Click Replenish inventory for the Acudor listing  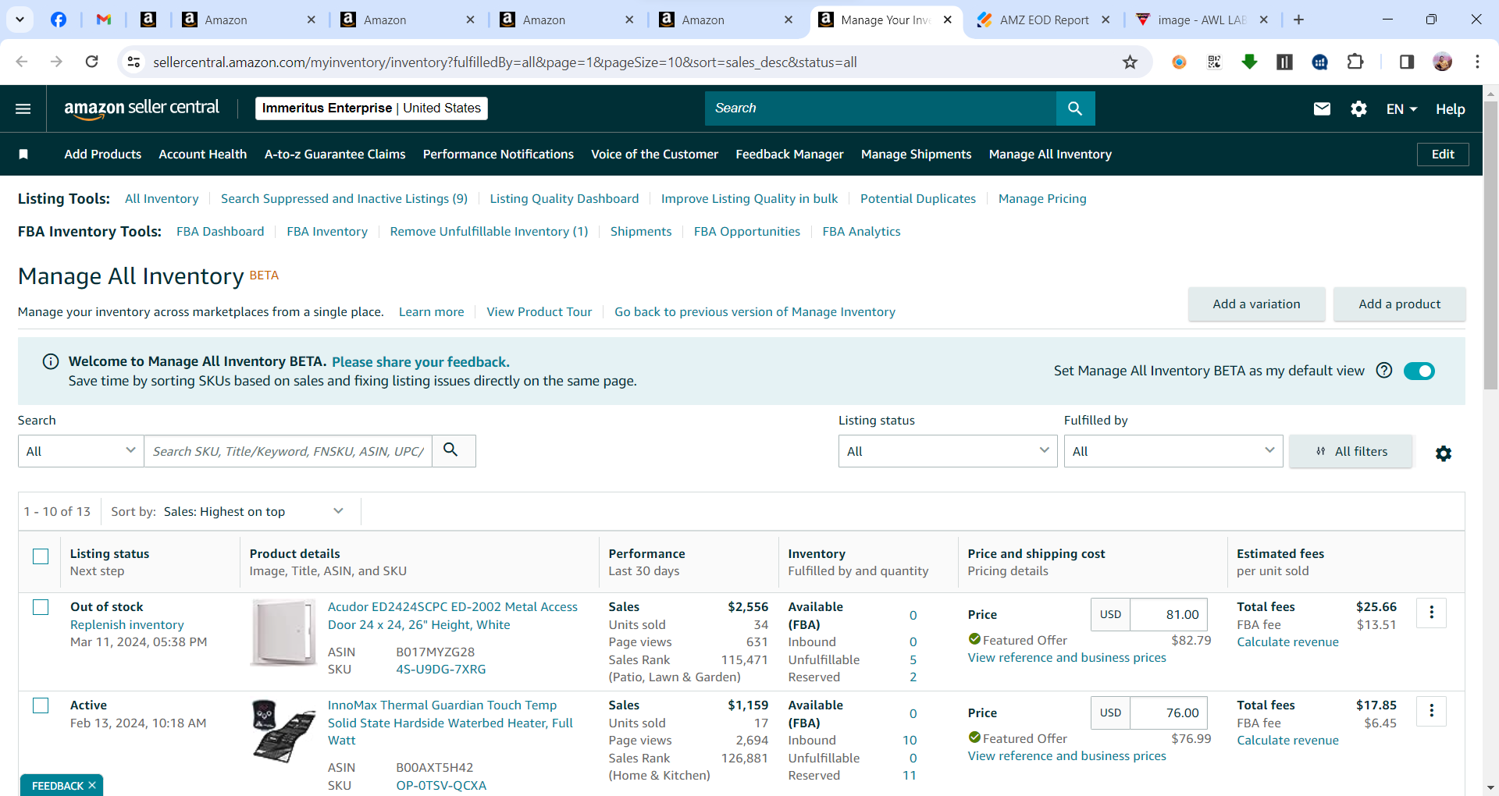tap(127, 625)
